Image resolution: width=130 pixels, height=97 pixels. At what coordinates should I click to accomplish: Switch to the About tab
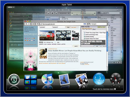(x=94, y=29)
